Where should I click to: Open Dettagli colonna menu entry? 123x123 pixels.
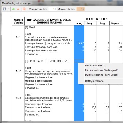coord(94,81)
